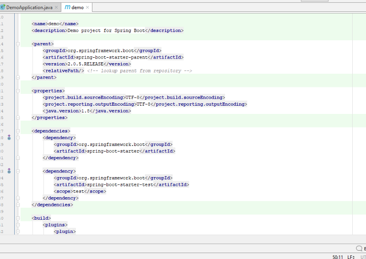Close the demo pom tab
Image resolution: width=366 pixels, height=259 pixels.
point(87,8)
